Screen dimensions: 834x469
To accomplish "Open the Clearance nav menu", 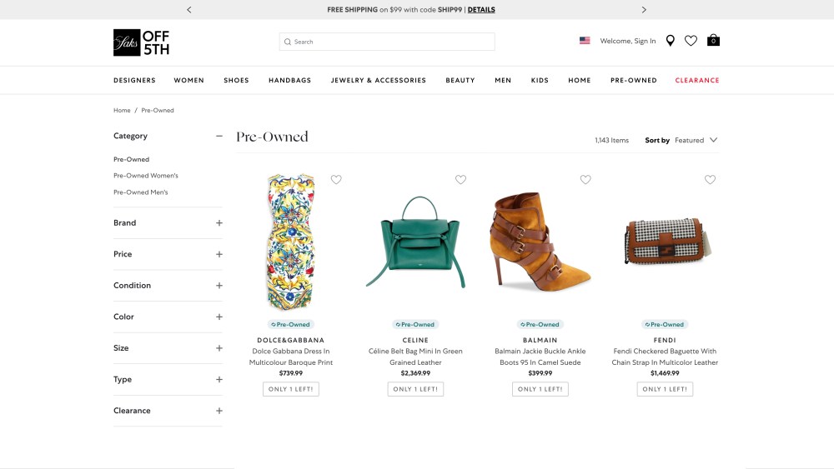I will coord(696,80).
